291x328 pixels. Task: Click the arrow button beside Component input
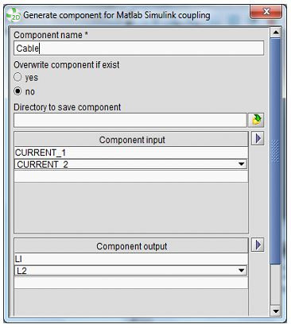click(258, 139)
